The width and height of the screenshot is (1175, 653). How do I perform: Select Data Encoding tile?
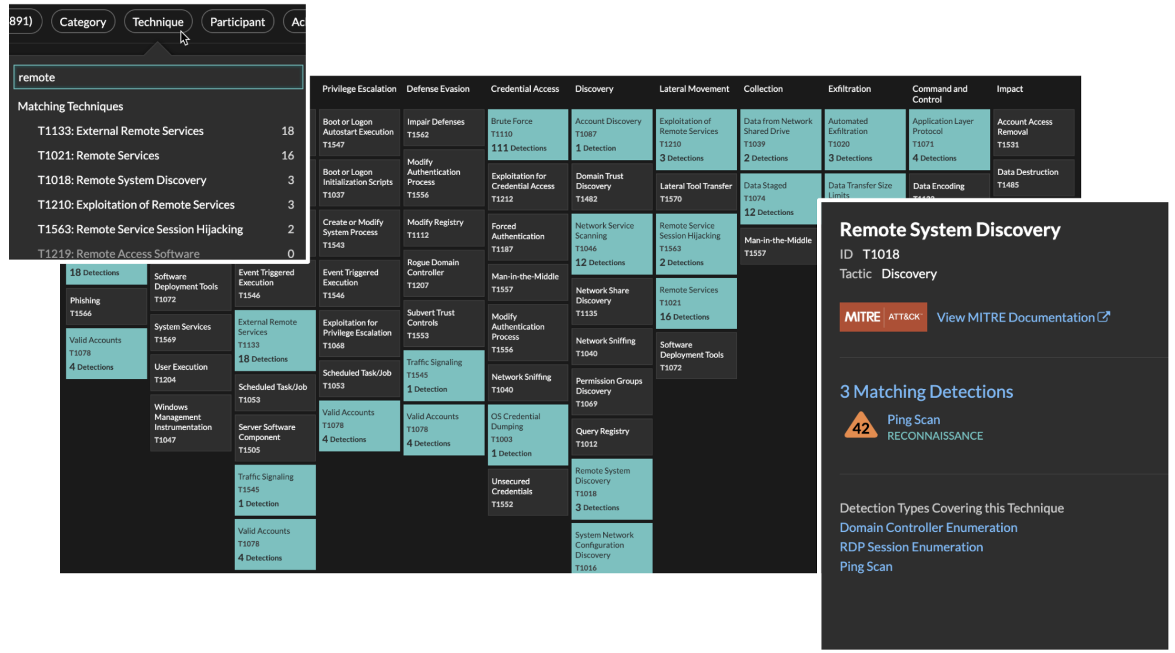click(x=949, y=186)
